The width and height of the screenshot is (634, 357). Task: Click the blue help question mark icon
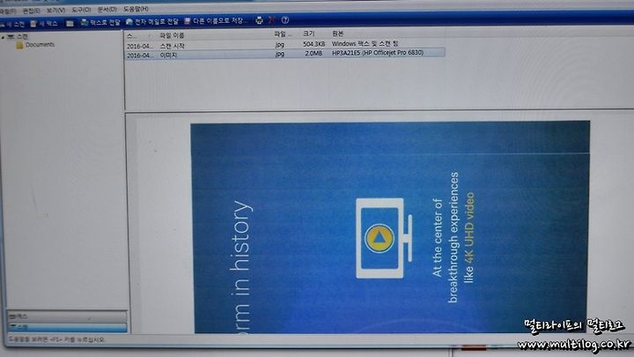[x=285, y=19]
